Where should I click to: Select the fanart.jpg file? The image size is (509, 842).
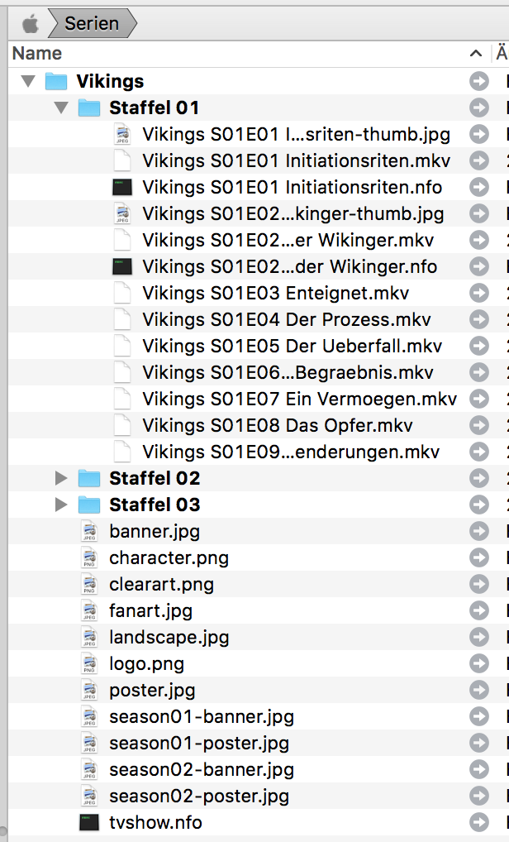(150, 610)
